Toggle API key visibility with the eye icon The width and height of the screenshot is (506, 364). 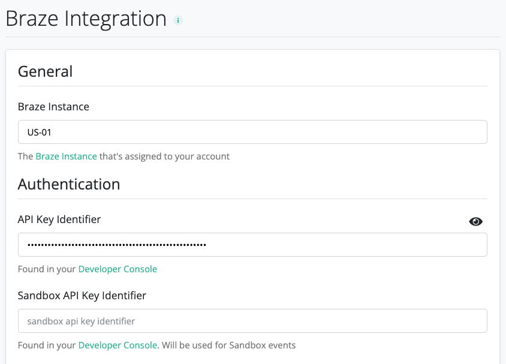pos(475,221)
